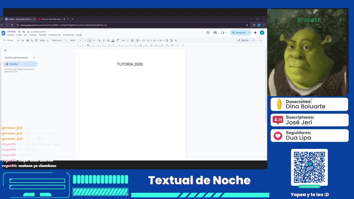Insert an image using the toolbar
The image size is (354, 199).
[x=132, y=40]
